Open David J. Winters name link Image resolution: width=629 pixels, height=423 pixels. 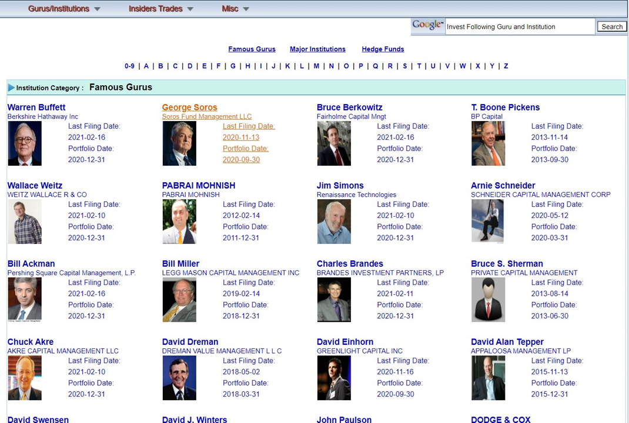coord(195,419)
